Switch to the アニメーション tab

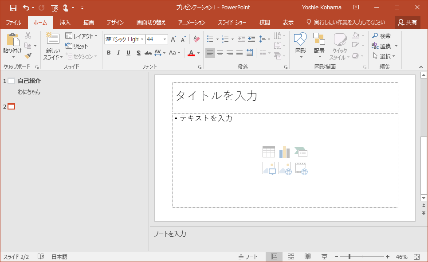click(192, 23)
